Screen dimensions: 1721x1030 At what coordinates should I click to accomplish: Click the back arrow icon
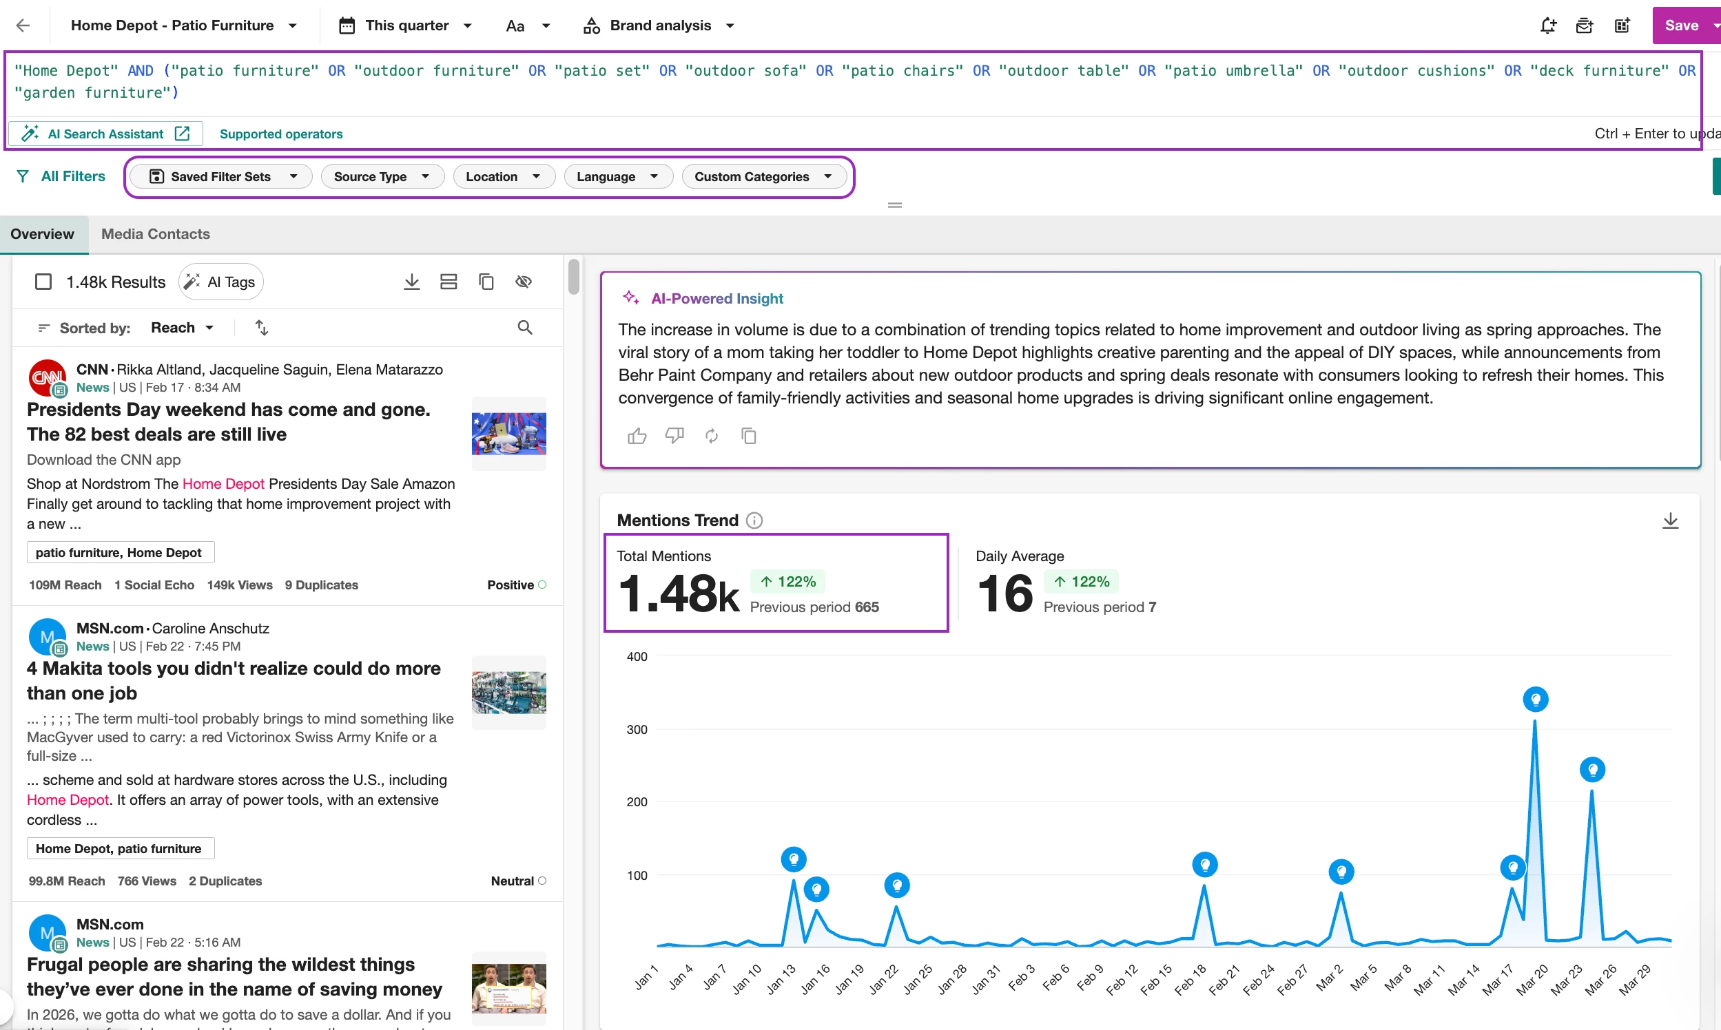click(x=23, y=25)
